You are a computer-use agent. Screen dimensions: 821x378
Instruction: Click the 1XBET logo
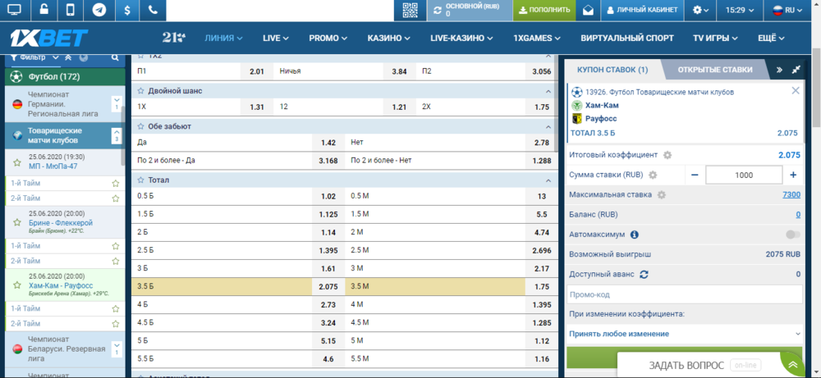pyautogui.click(x=49, y=39)
